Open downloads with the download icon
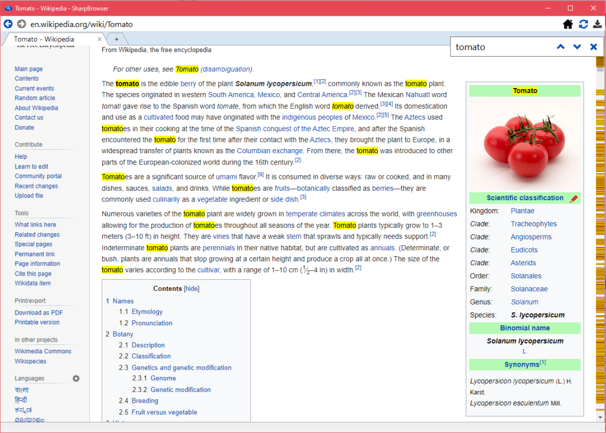Image resolution: width=606 pixels, height=433 pixels. click(x=598, y=24)
